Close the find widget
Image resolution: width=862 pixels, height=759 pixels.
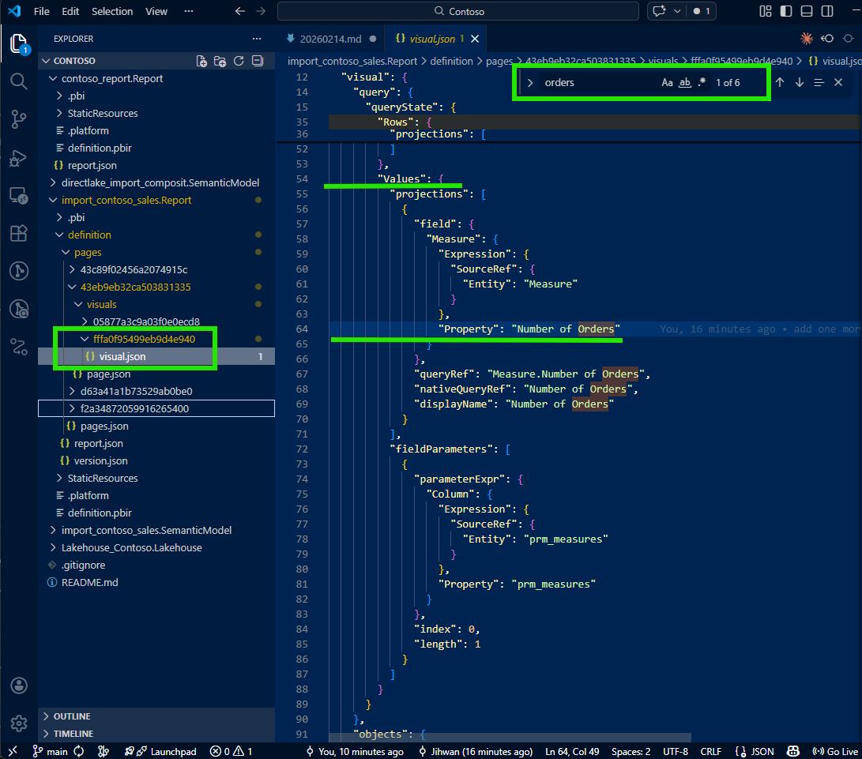pos(838,82)
